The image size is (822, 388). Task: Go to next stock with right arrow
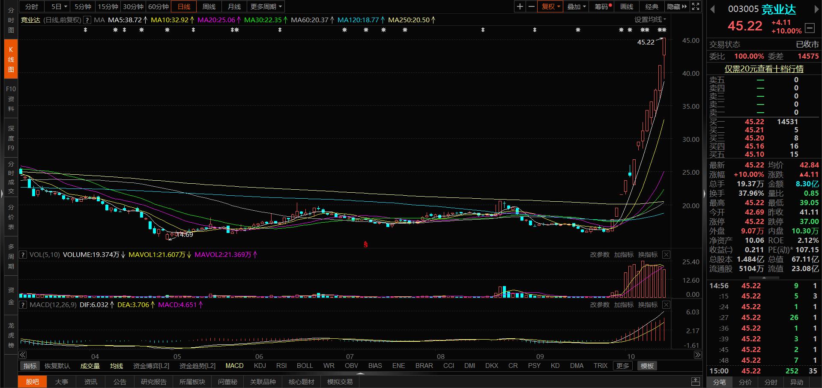816,9
